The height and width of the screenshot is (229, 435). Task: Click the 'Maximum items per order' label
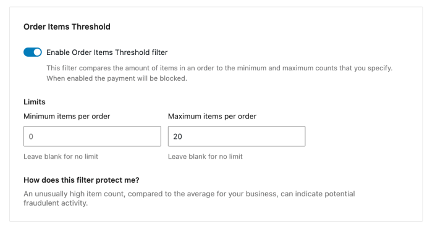point(212,116)
